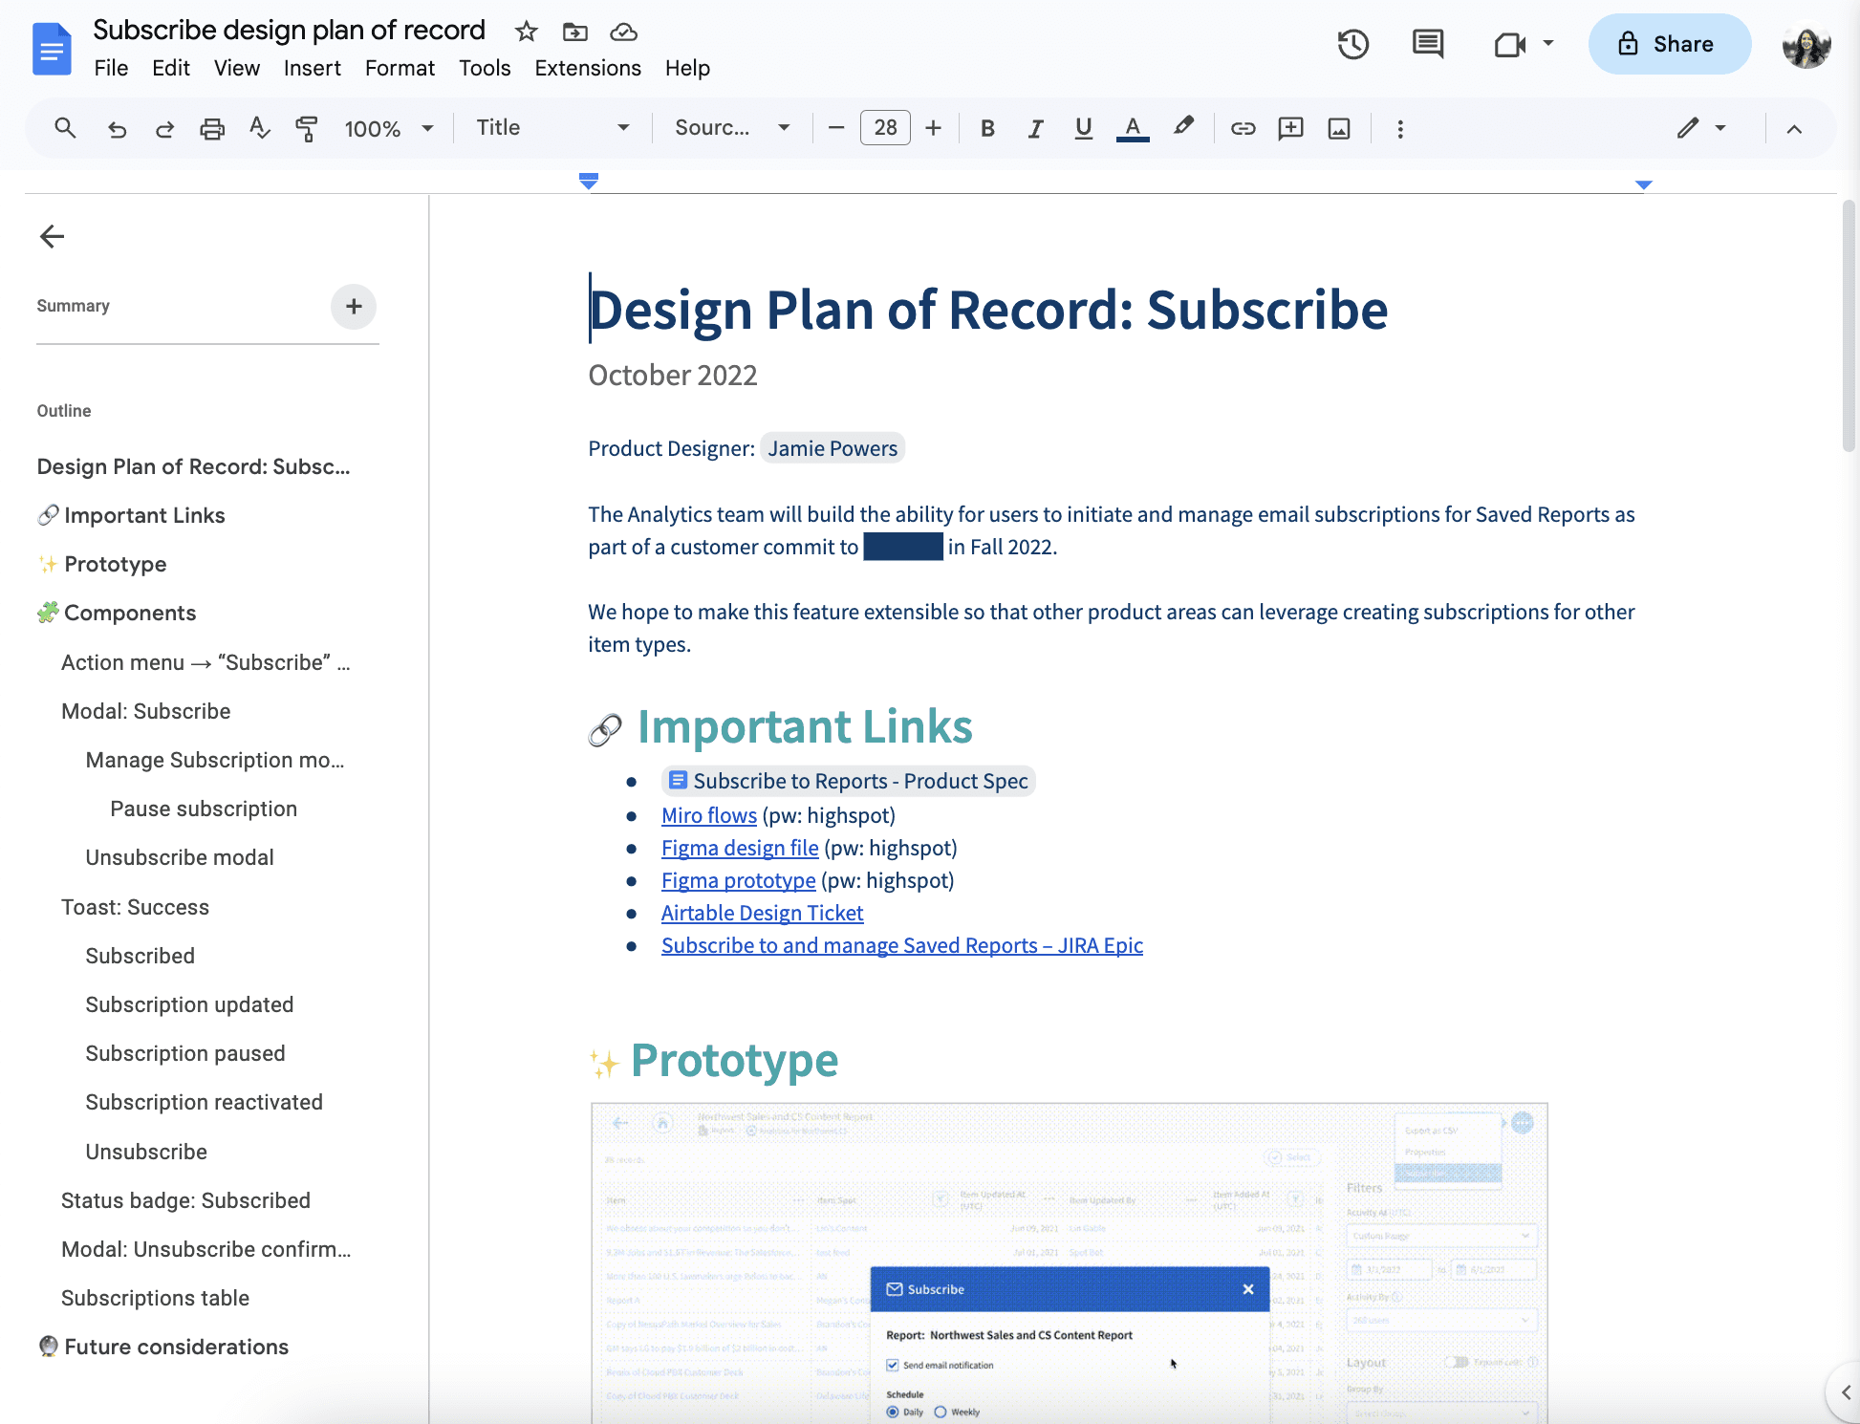Viewport: 1860px width, 1424px height.
Task: Open the Extensions menu
Action: (x=588, y=68)
